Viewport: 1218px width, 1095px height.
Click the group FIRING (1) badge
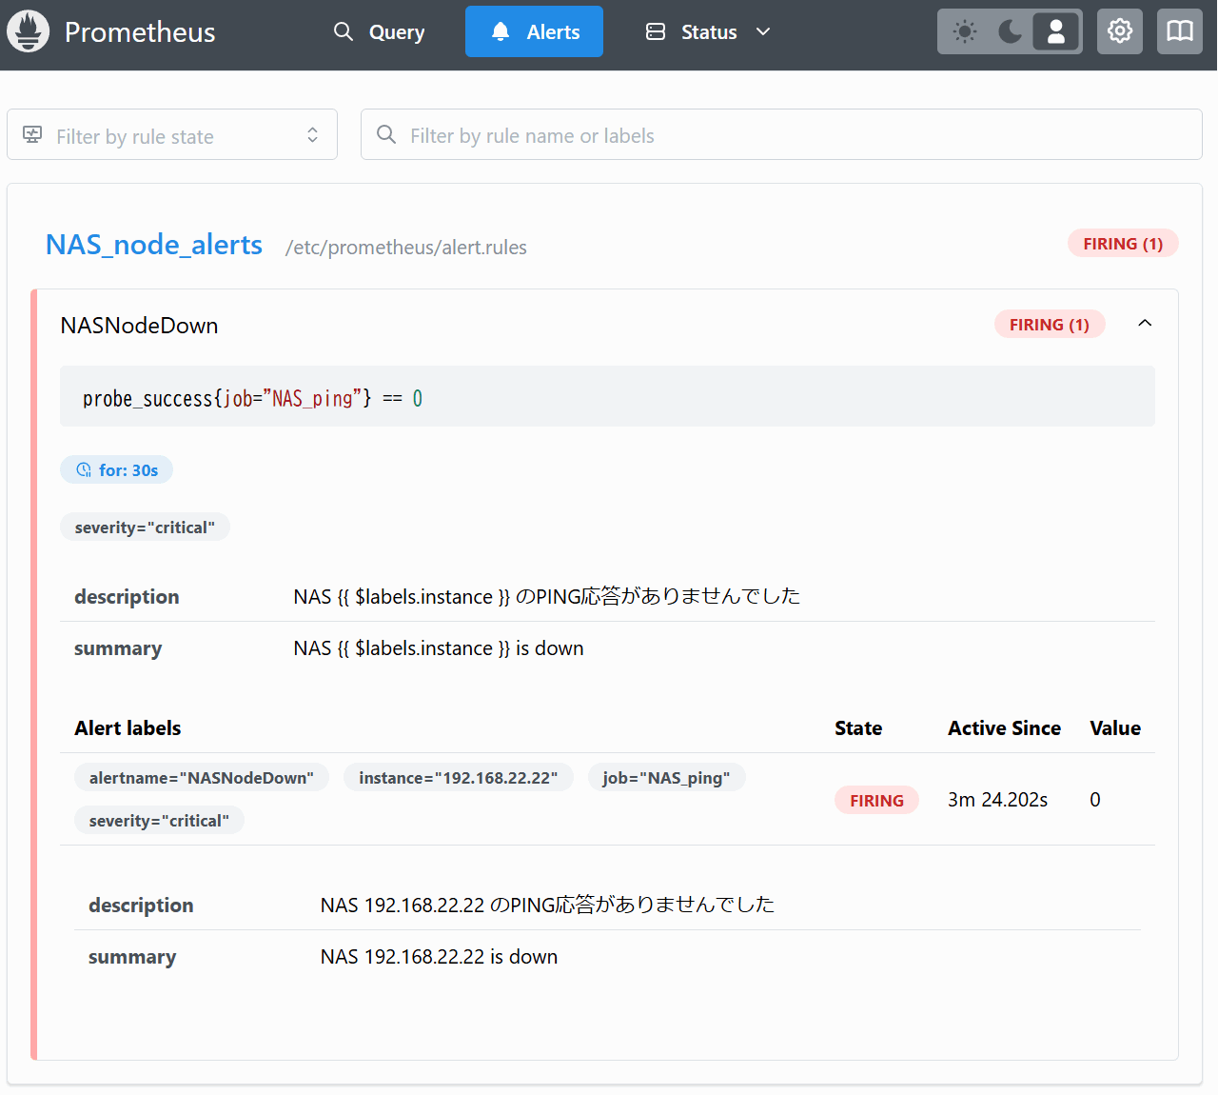(x=1123, y=244)
